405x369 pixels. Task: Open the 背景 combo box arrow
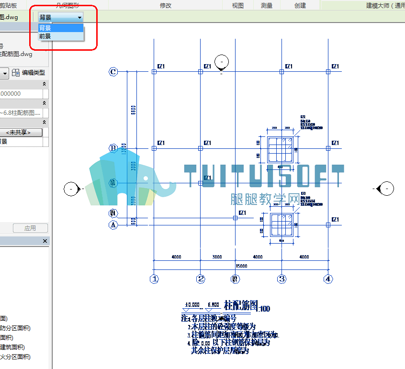pos(79,18)
